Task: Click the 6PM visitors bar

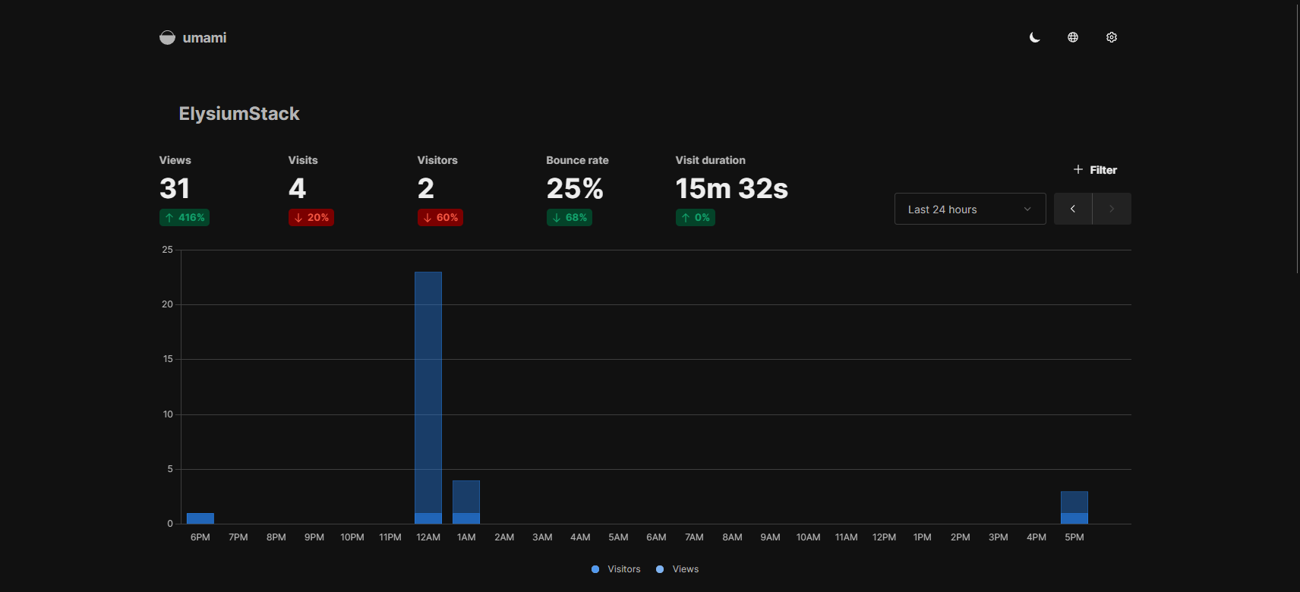Action: tap(200, 518)
